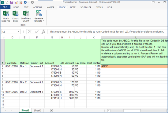Click the Name Box showing L1
The width and height of the screenshot is (168, 113).
pyautogui.click(x=9, y=32)
